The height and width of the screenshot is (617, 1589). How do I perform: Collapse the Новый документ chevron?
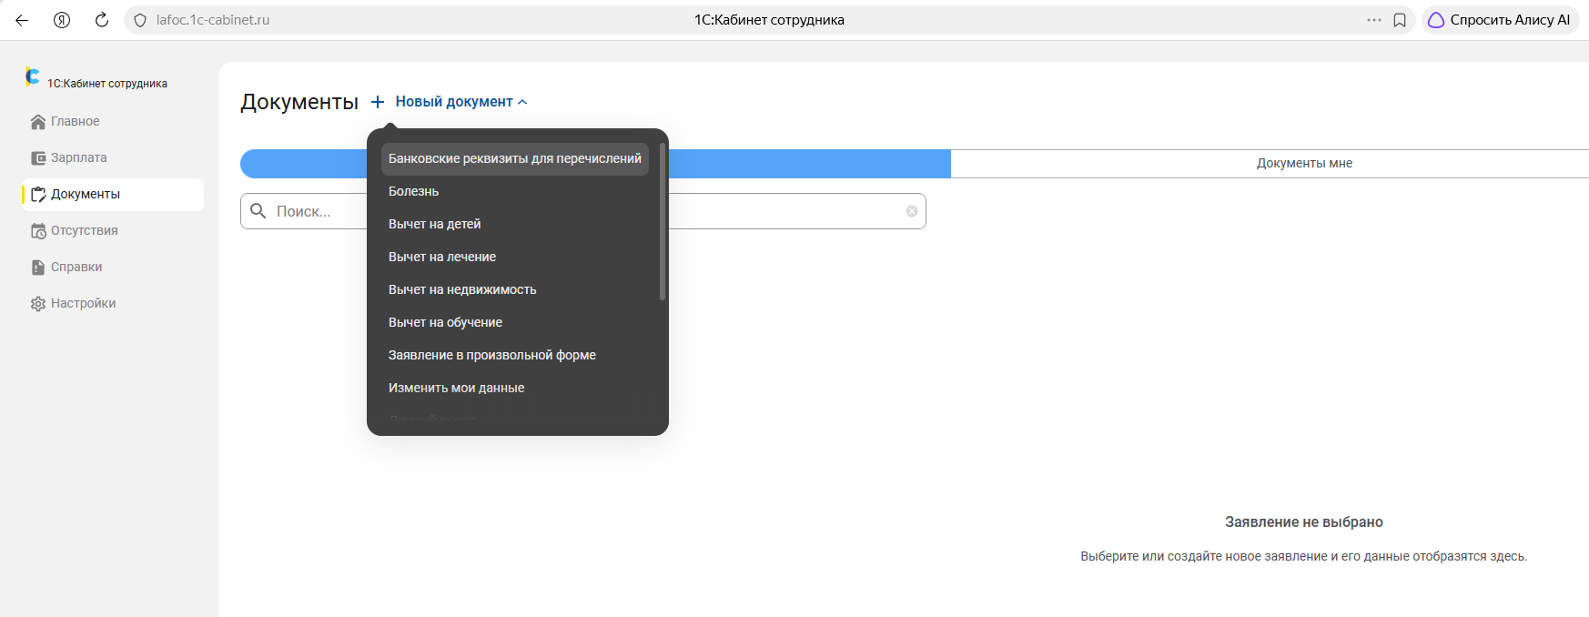click(x=522, y=102)
